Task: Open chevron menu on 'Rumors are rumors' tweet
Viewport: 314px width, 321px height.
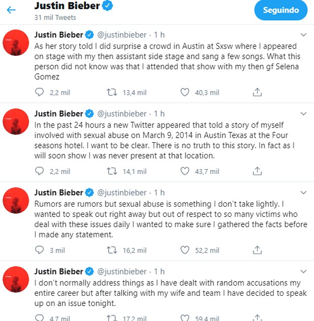Action: 303,192
